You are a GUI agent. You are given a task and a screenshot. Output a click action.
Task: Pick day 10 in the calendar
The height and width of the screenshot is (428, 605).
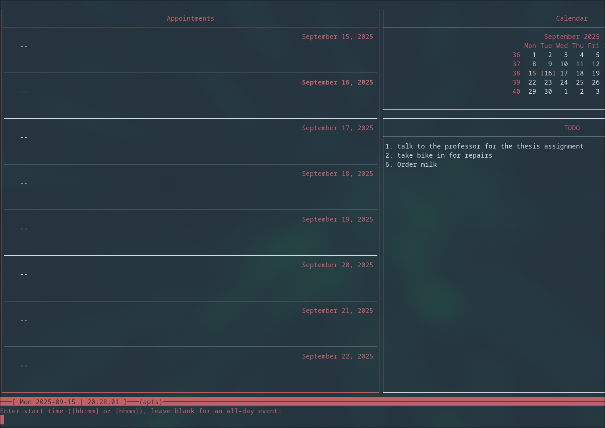564,64
